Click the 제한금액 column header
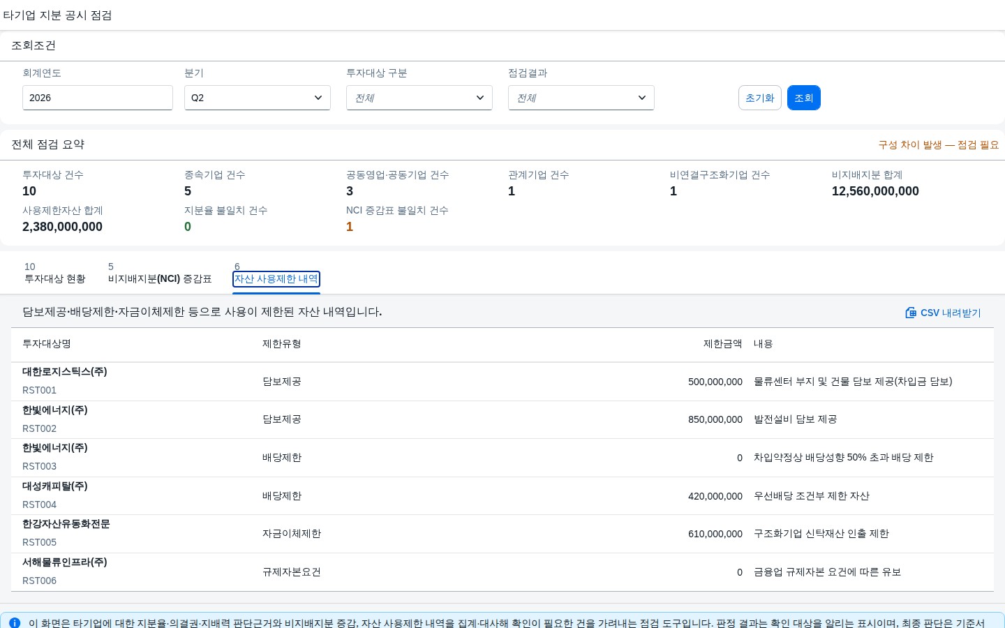Screen dimensions: 1005x628 coord(723,344)
